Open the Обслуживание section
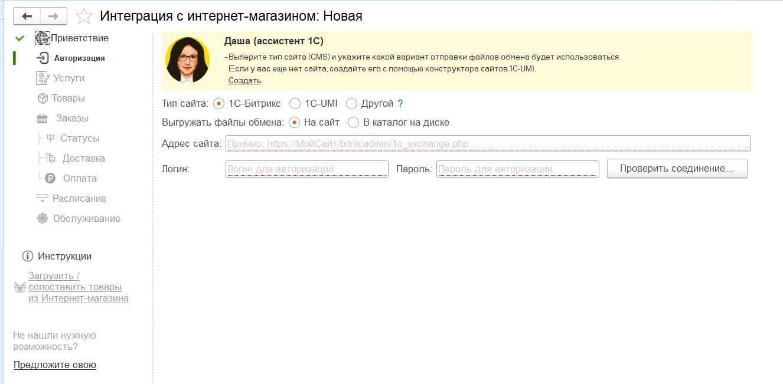 87,218
